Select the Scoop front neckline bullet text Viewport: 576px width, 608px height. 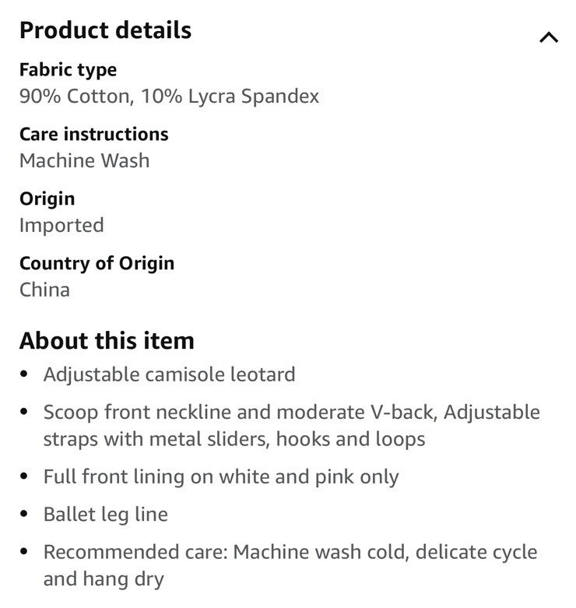[291, 425]
